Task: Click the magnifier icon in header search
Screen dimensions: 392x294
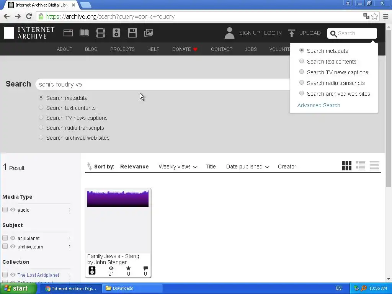Action: [333, 34]
